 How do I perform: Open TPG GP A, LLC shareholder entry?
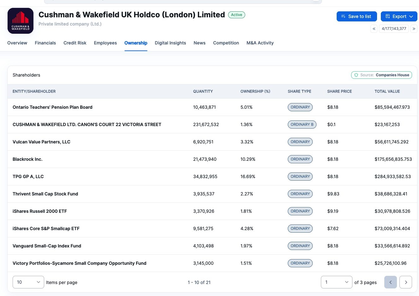pos(28,177)
